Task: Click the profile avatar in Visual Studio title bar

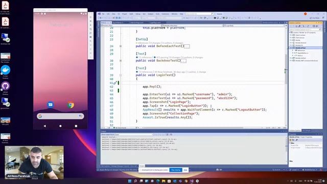Action: pos(306,14)
